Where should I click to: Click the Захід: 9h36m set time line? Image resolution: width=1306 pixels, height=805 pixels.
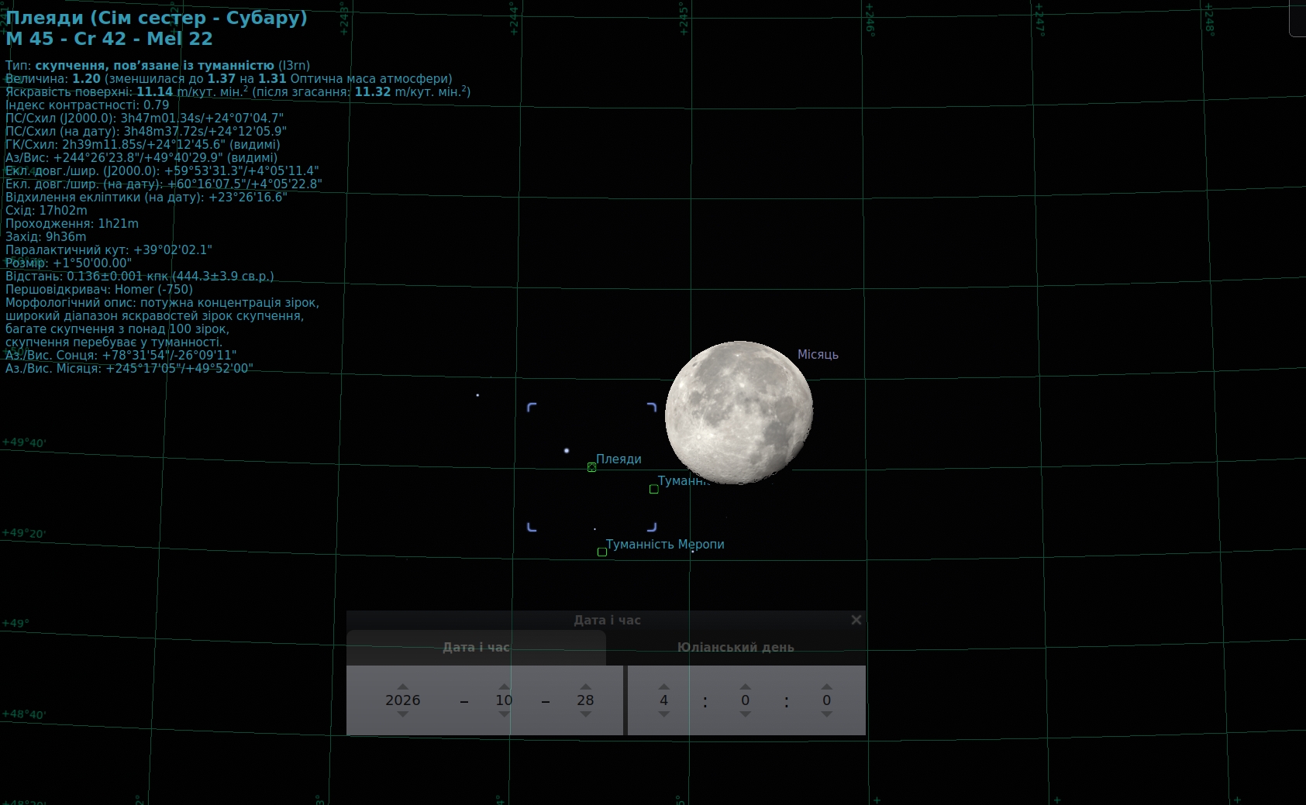click(46, 237)
